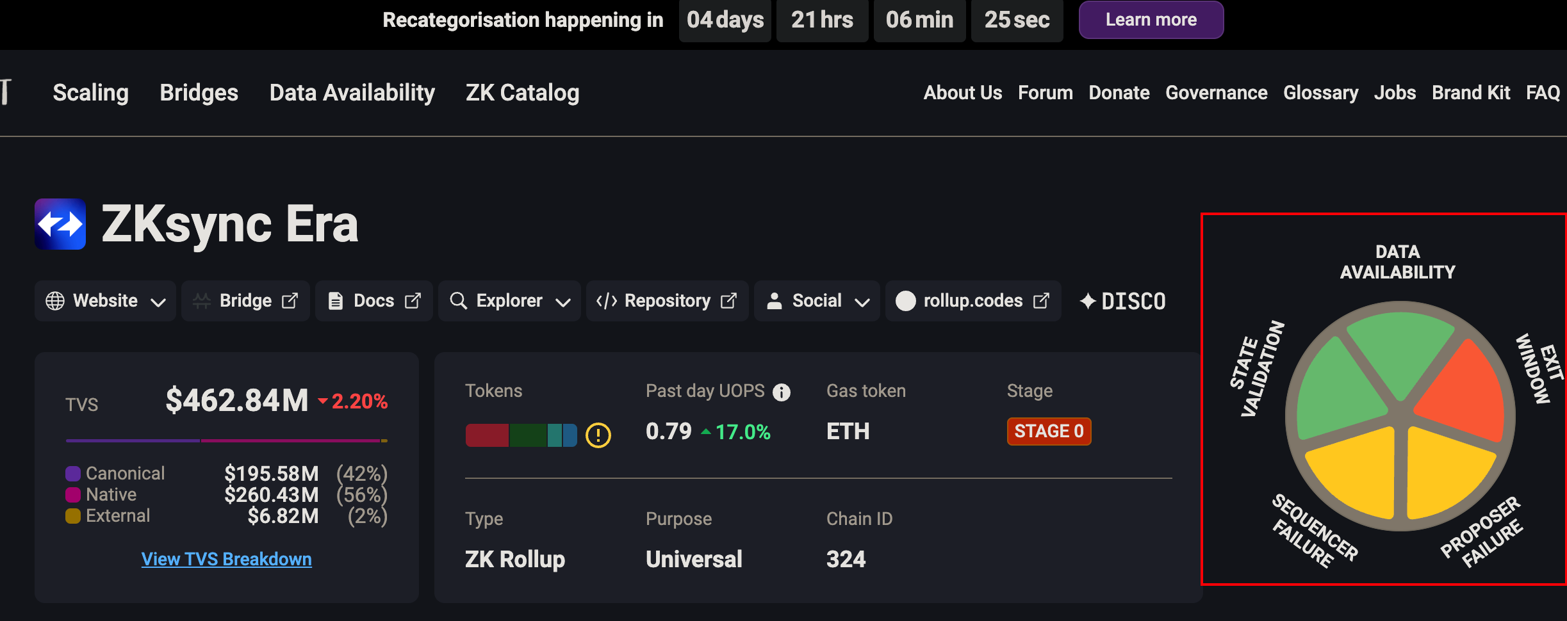
Task: Click the '21 hrs' countdown box
Action: click(823, 20)
